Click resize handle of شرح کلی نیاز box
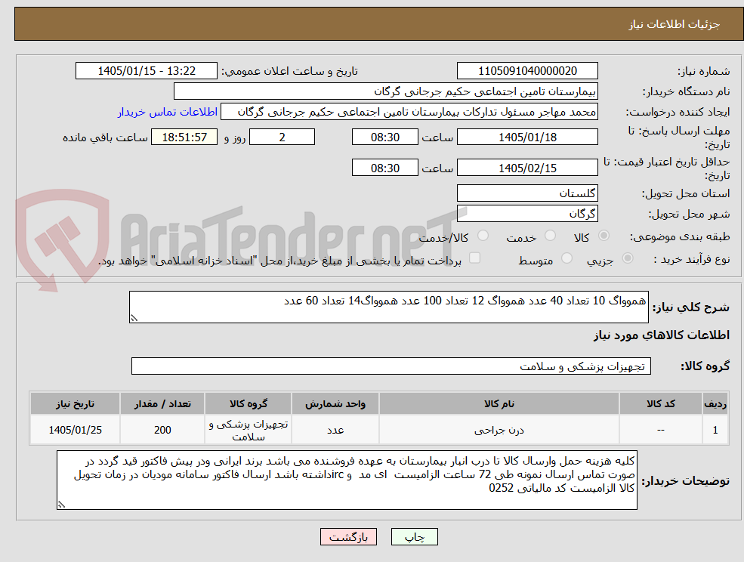 tap(134, 319)
